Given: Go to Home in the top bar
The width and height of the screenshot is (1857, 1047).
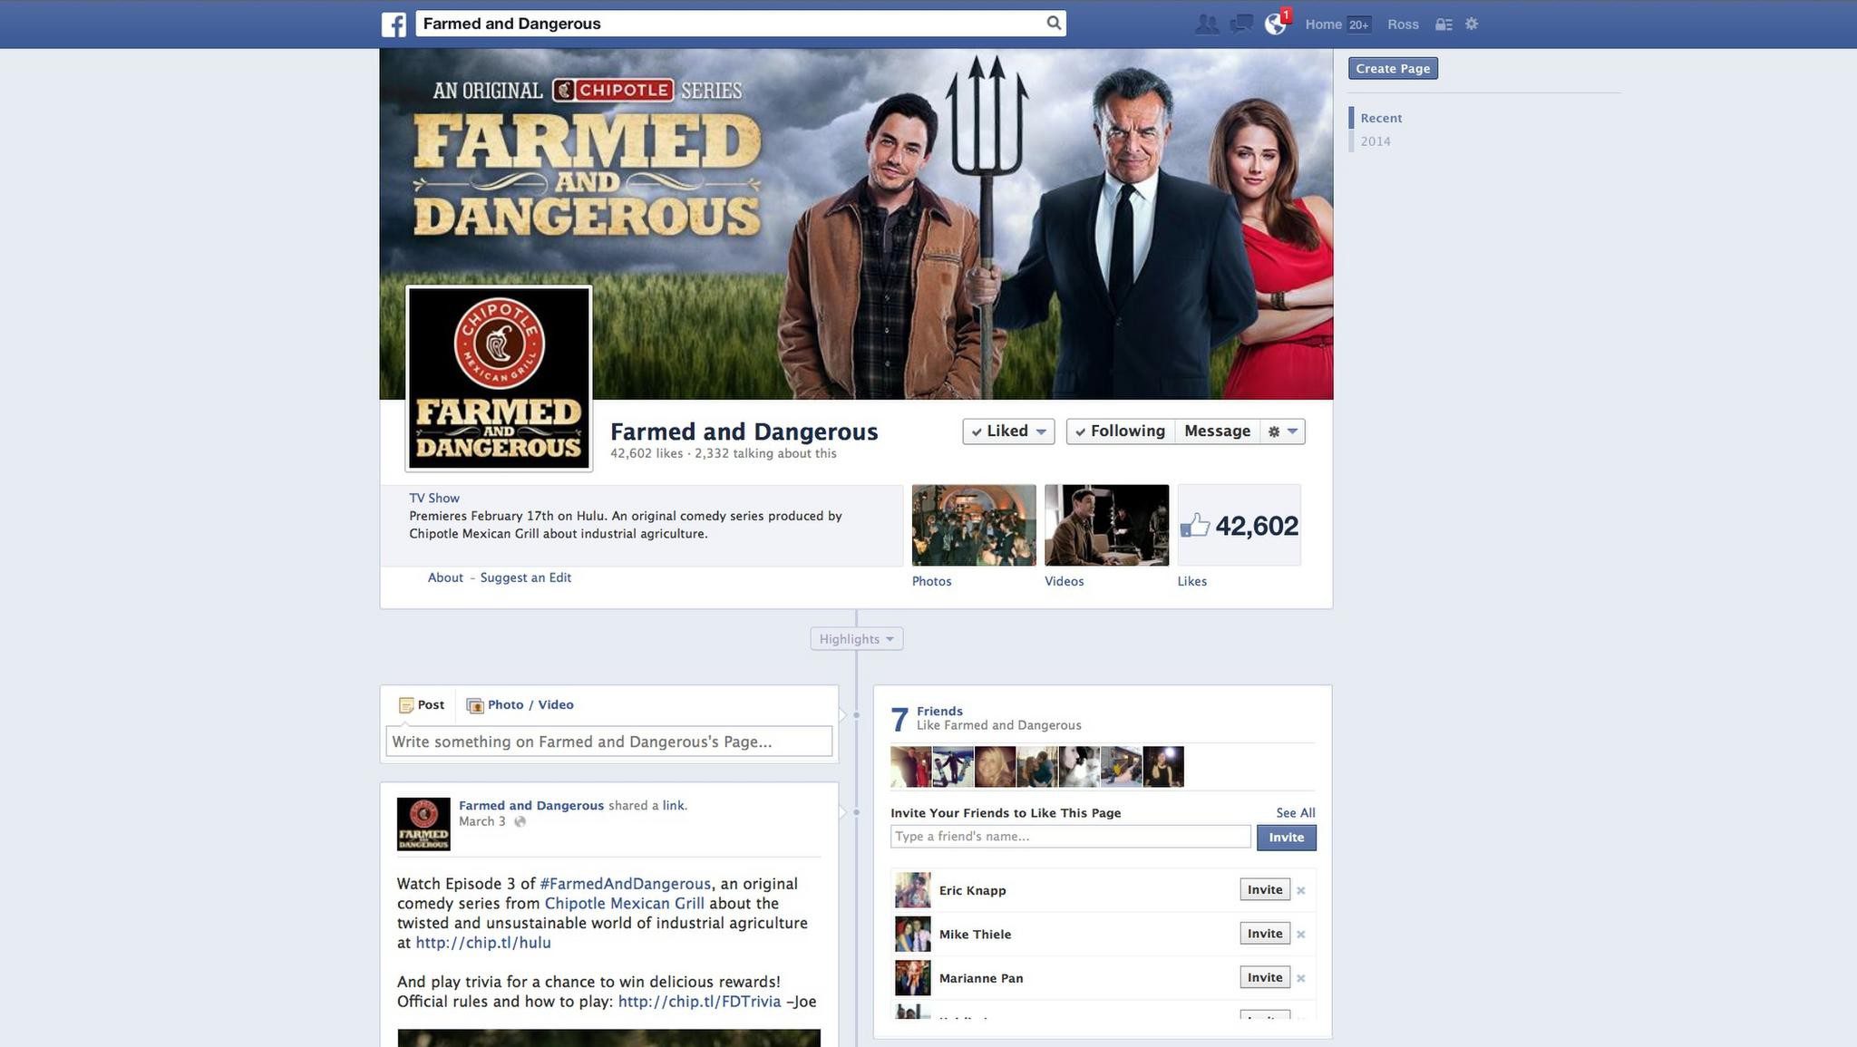Looking at the screenshot, I should (1323, 24).
